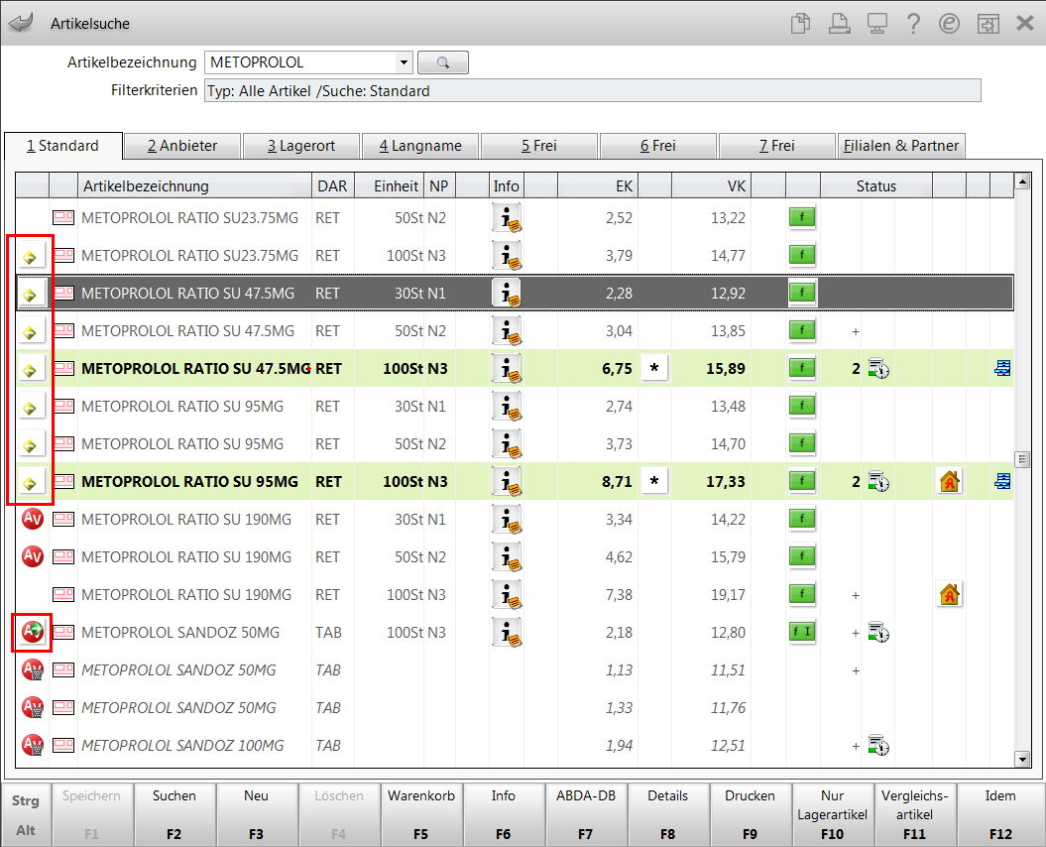1046x847 pixels.
Task: Select row METOPROLOL SANDOZ 100MG
Action: pyautogui.click(x=515, y=746)
